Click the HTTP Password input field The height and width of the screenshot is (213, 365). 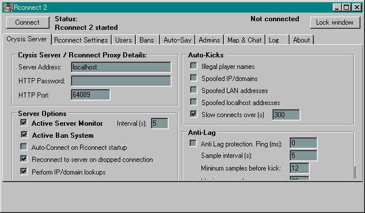121,81
